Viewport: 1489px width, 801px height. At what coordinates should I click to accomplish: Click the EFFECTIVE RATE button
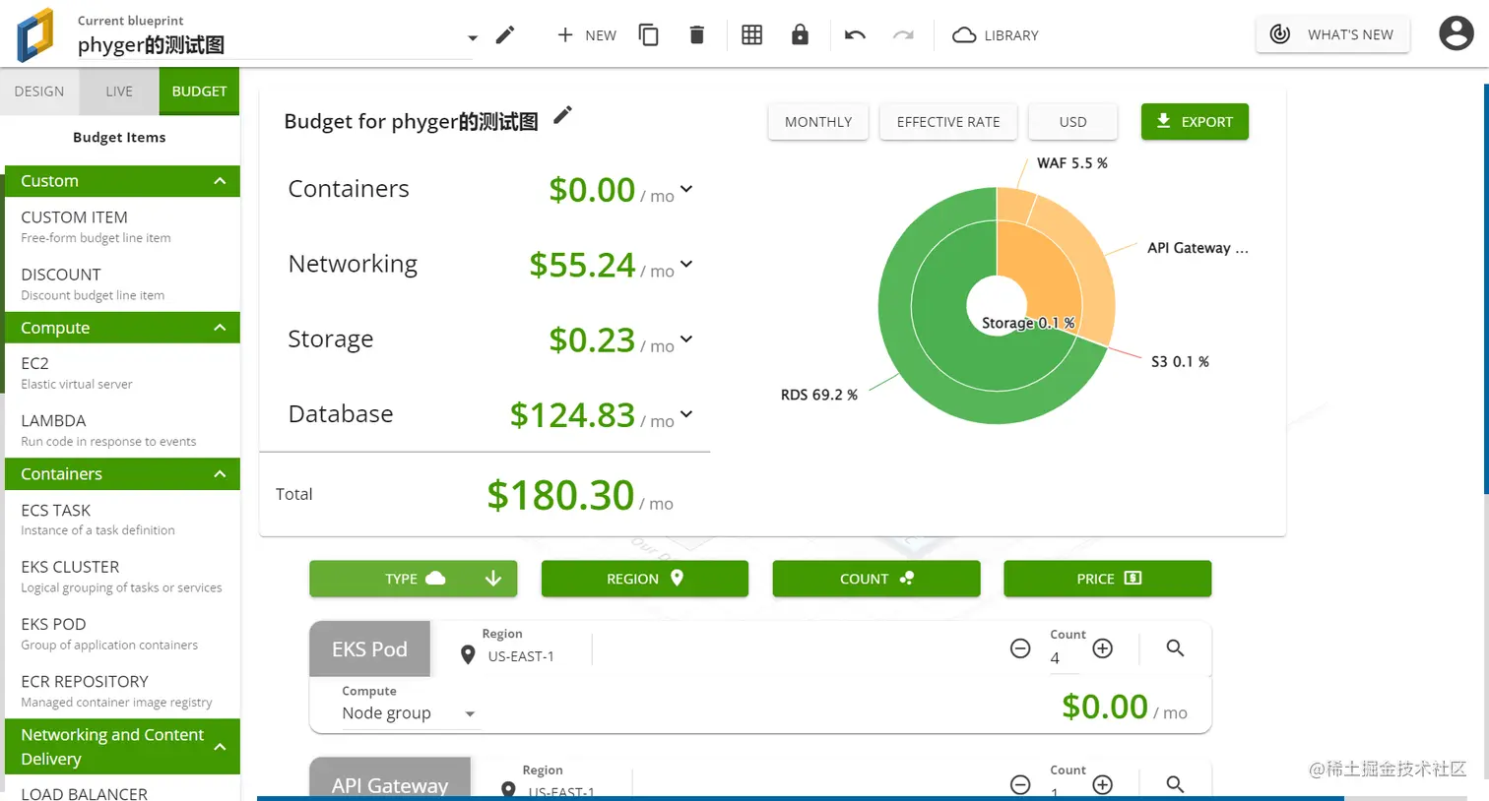click(948, 122)
